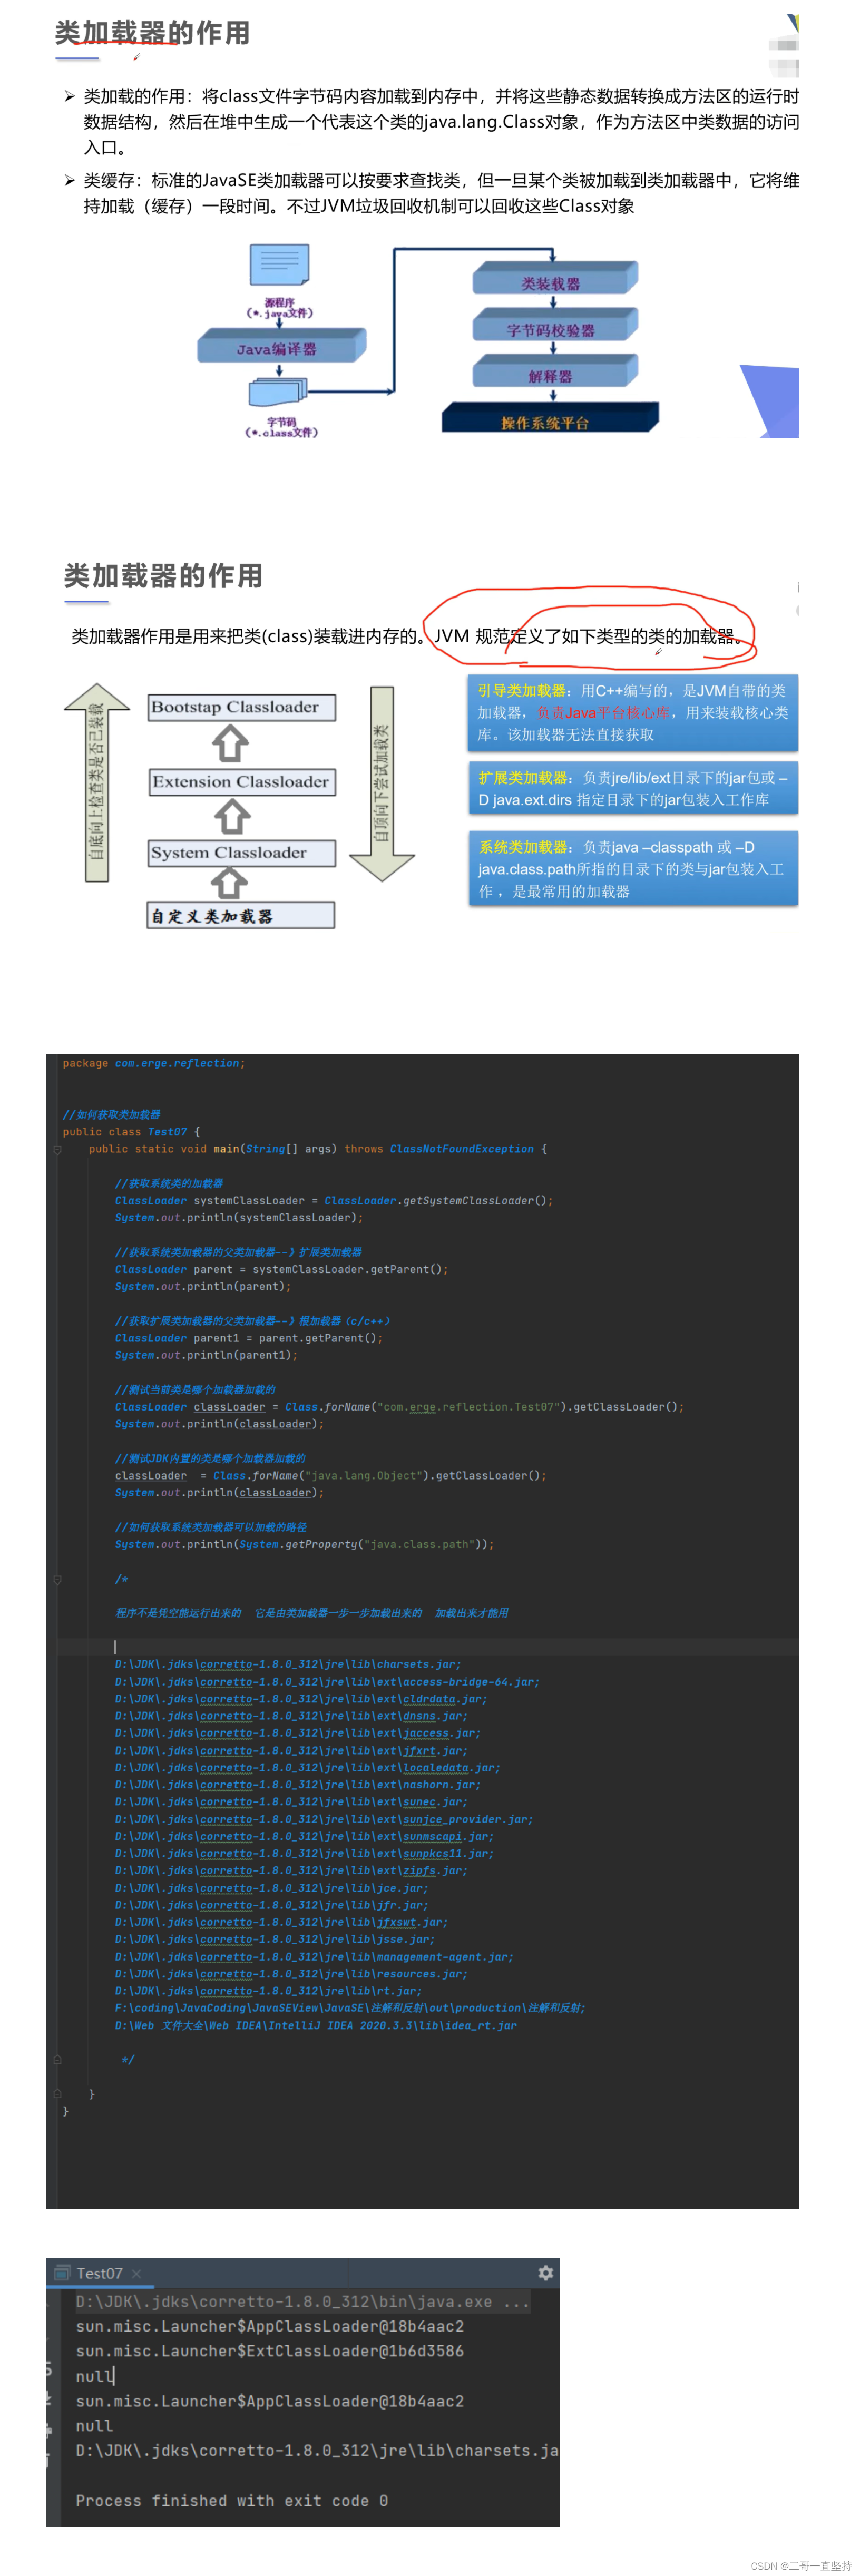
Task: Select the 解释器 block
Action: [555, 371]
